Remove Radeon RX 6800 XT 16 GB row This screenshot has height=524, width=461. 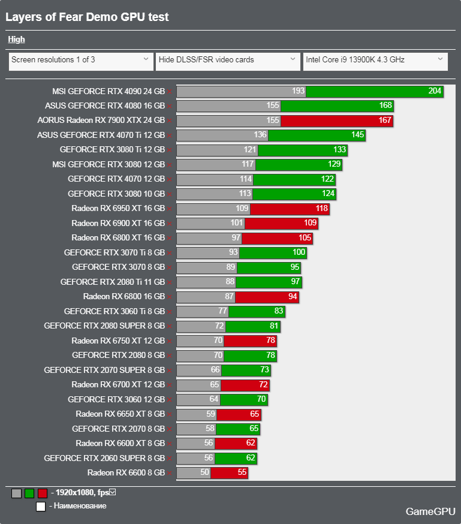(x=170, y=238)
